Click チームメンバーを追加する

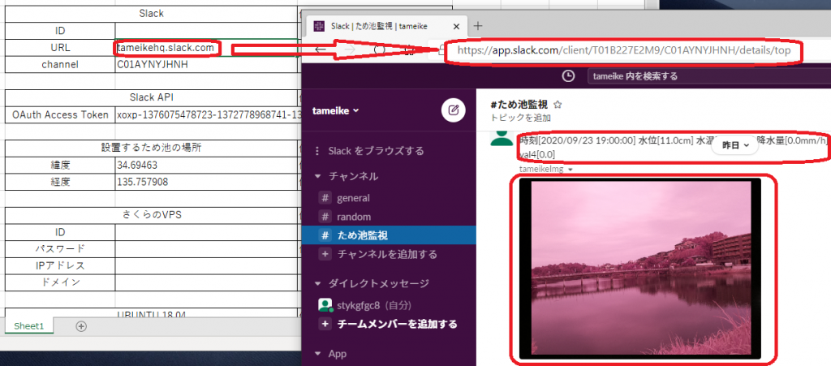pos(397,324)
